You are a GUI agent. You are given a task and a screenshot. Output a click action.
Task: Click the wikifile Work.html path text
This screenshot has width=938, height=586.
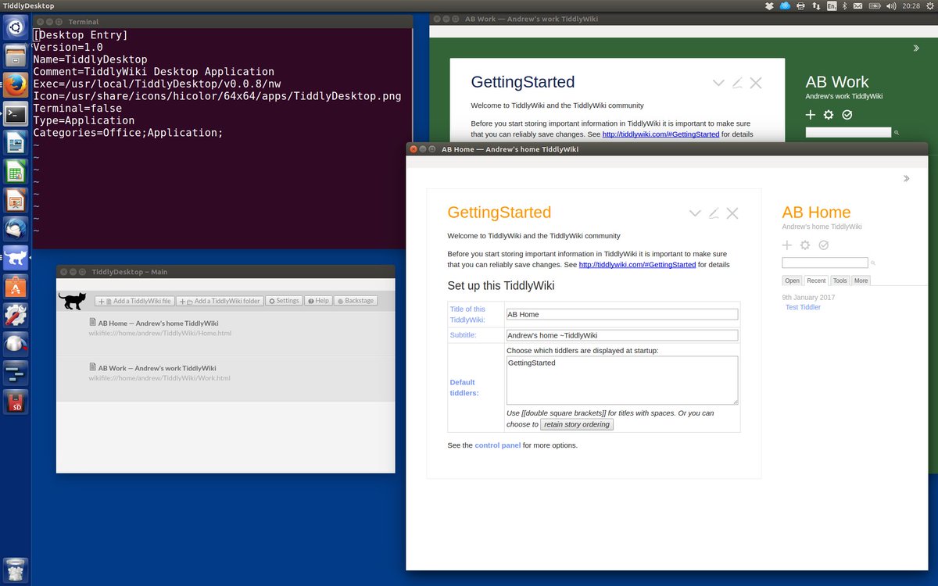(x=159, y=378)
